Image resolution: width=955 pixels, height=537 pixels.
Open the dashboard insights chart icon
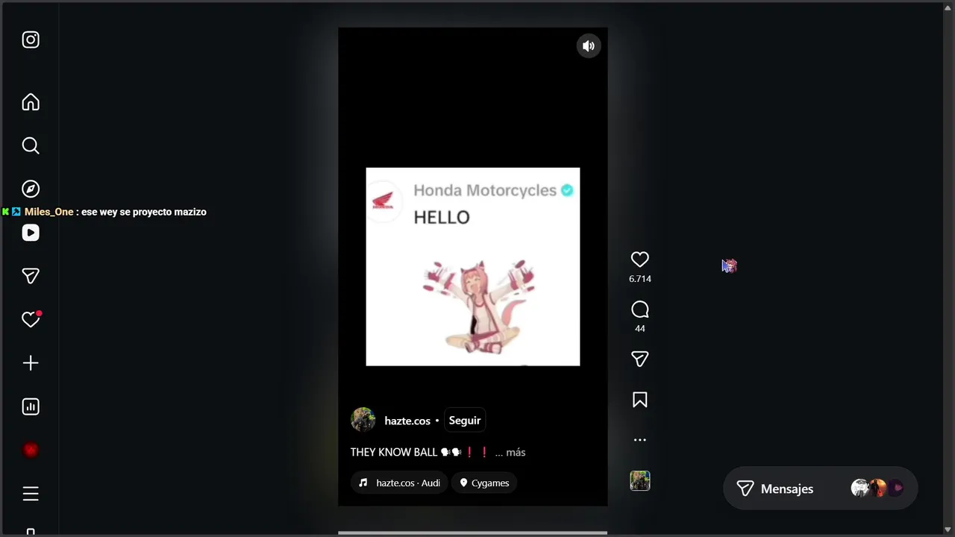coord(31,406)
